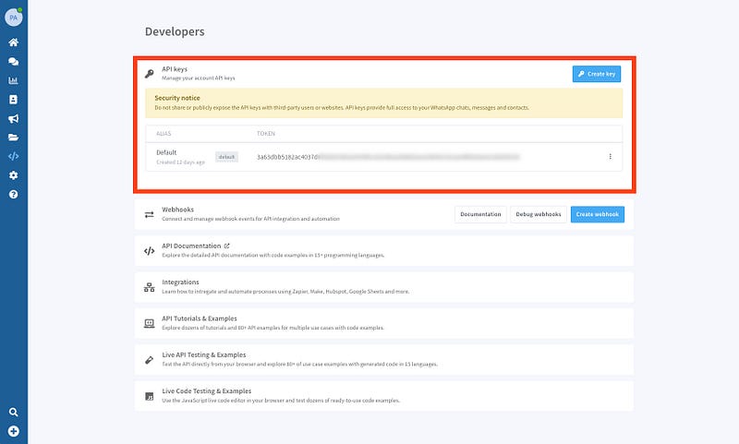Open the Default key three-dot options menu
739x444 pixels.
click(x=610, y=157)
